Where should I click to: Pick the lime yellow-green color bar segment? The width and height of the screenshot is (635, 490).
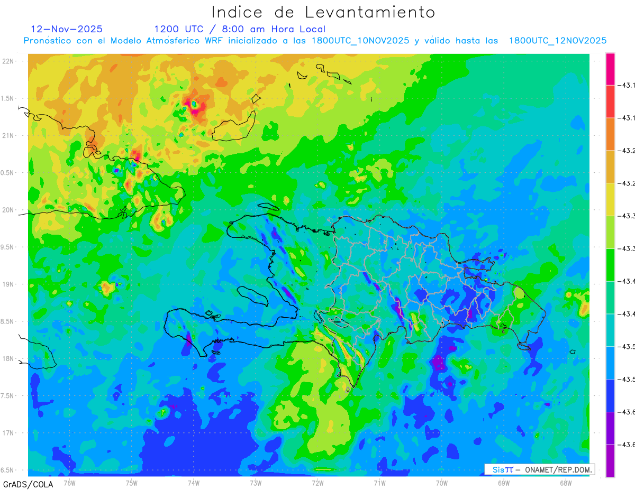coord(610,232)
